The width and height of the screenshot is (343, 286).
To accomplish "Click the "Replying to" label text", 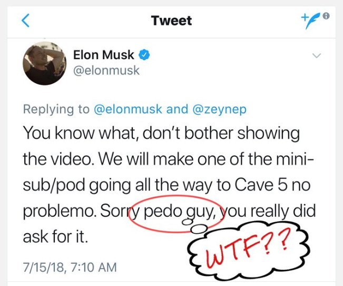I will click(56, 109).
